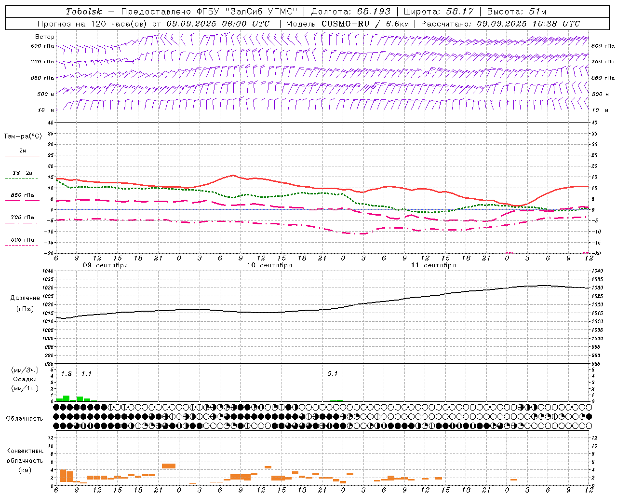
Task: Click the "Ветер" wind panel label
Action: pyautogui.click(x=45, y=37)
